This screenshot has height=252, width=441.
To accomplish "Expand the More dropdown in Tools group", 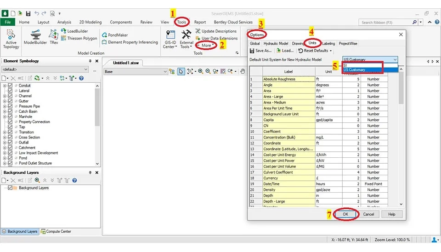I will (x=207, y=46).
